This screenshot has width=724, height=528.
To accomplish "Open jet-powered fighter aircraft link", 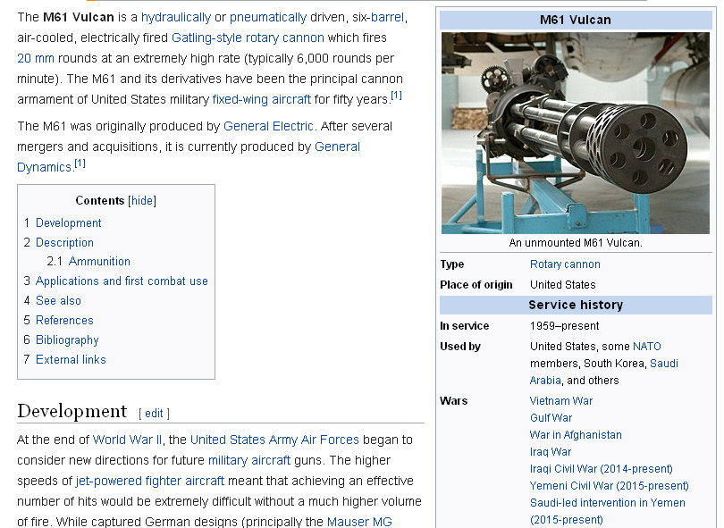I will point(149,481).
